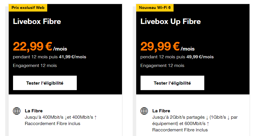This screenshot has height=136, width=255.
Task: Click Raccordement Fibre inclus in the Livebox Fibre card
Action: 52,124
